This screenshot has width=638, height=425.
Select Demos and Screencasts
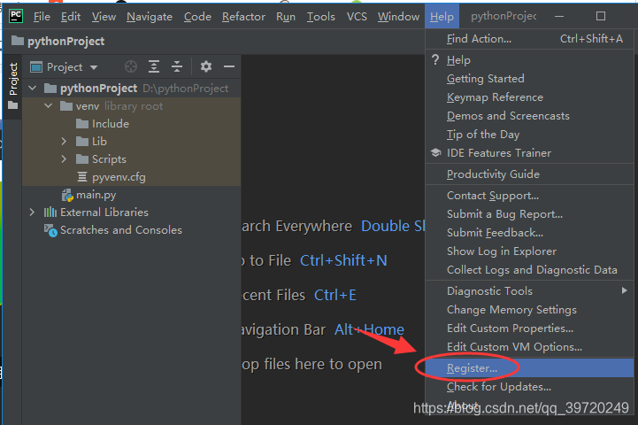[x=530, y=116]
